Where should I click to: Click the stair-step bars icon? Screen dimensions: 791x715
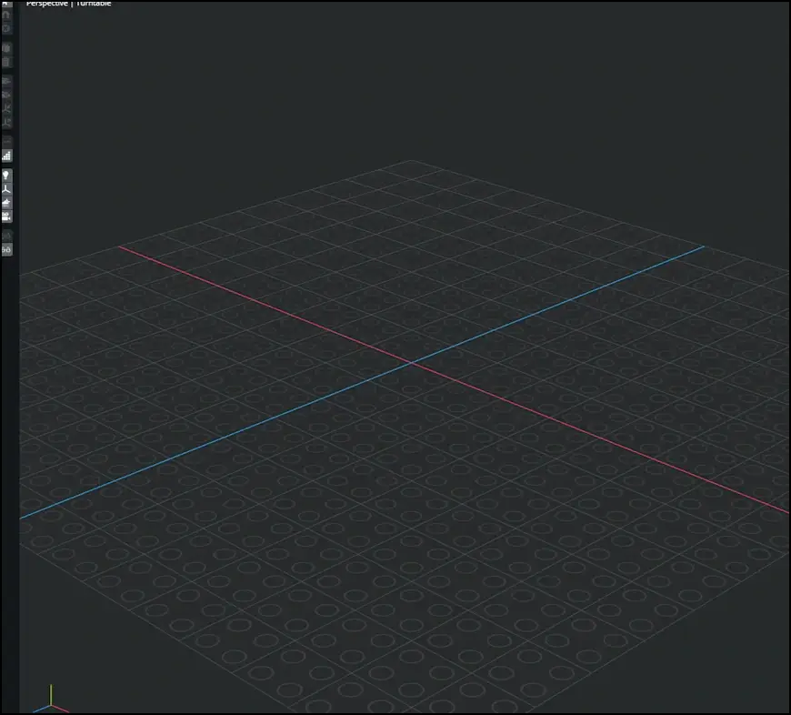6,156
